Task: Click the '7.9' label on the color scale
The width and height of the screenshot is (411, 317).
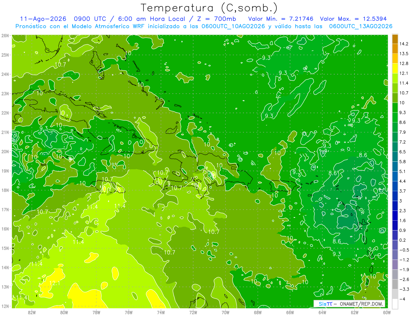Action: [x=402, y=132]
